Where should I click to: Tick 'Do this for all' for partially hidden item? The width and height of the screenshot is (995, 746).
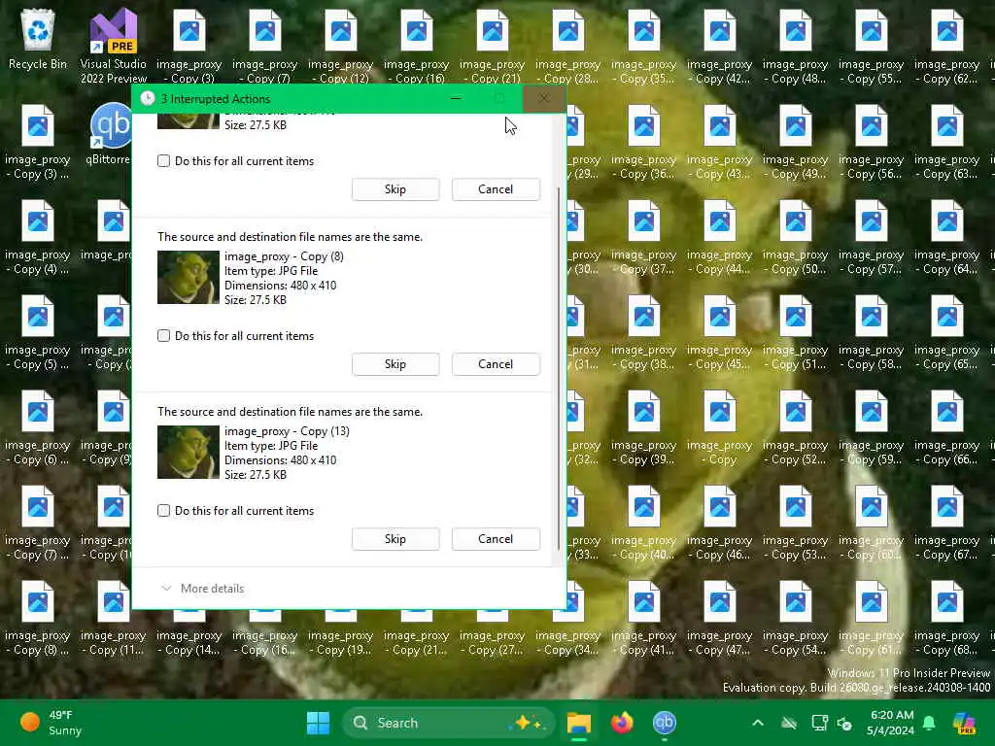click(x=163, y=161)
